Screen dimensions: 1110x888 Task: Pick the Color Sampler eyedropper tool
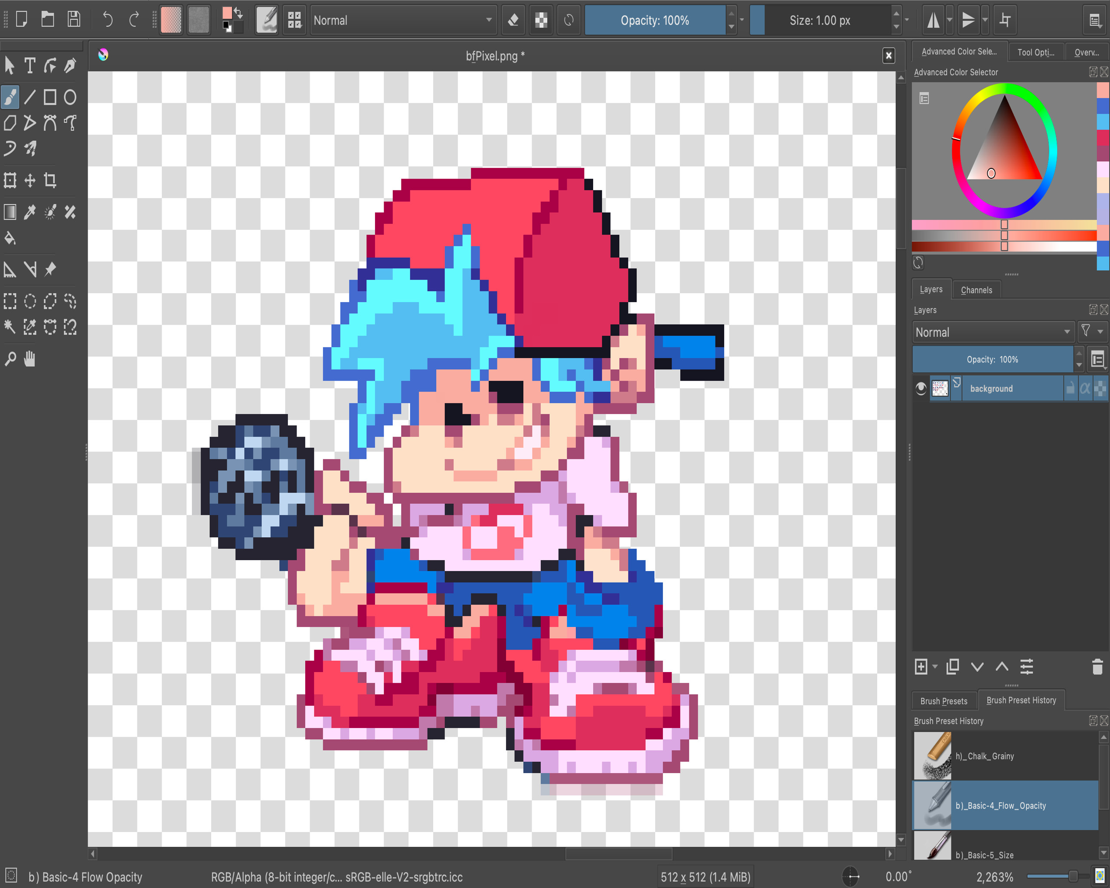[30, 212]
